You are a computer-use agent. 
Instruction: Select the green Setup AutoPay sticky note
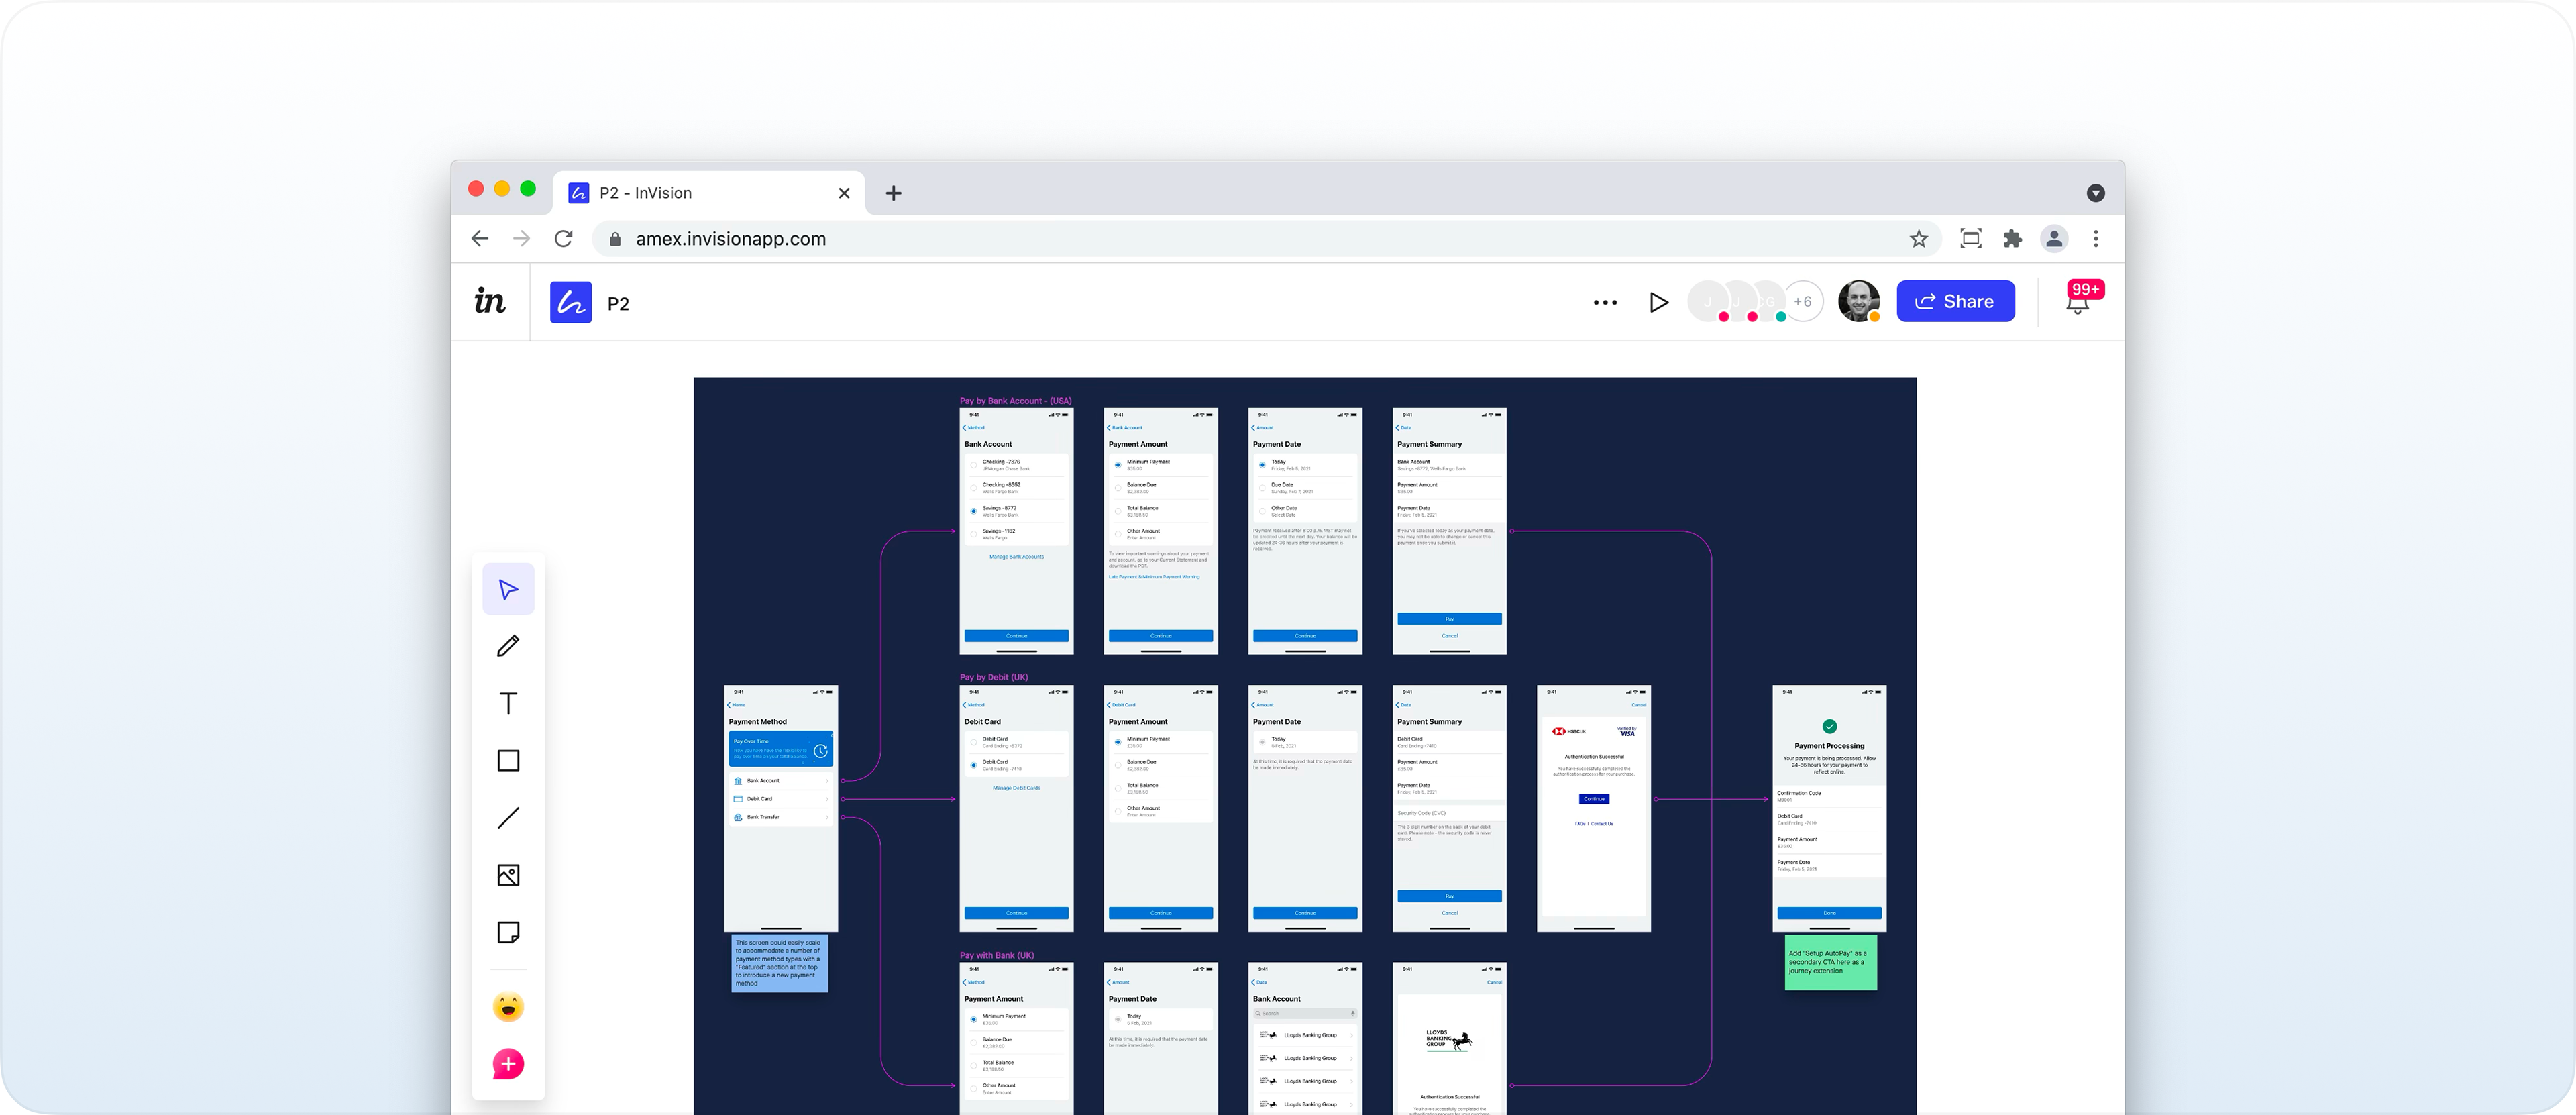[x=1830, y=962]
